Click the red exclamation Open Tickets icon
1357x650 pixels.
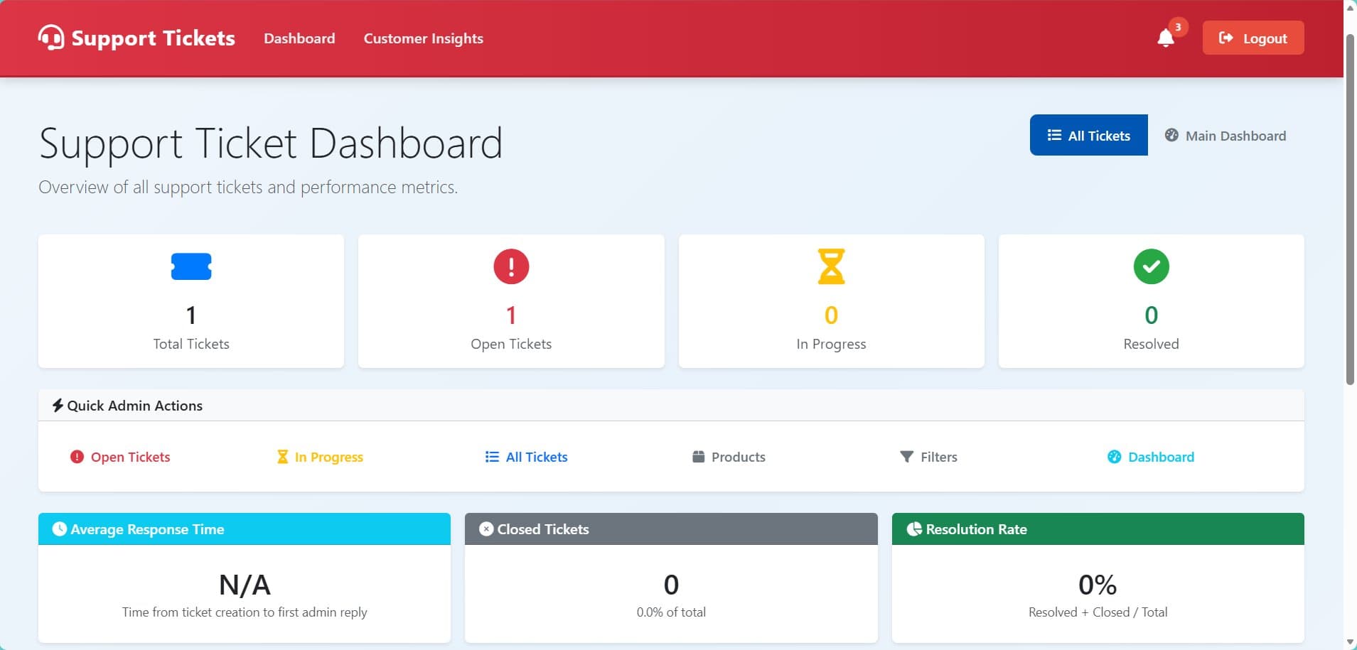click(x=511, y=266)
